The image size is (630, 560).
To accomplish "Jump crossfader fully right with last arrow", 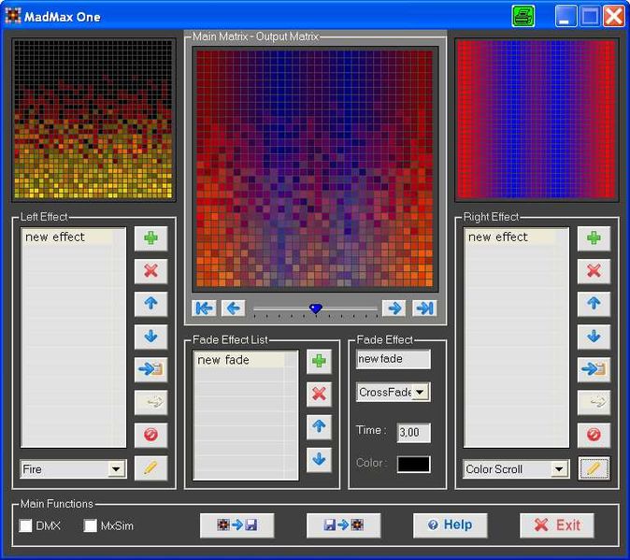I will (x=423, y=309).
